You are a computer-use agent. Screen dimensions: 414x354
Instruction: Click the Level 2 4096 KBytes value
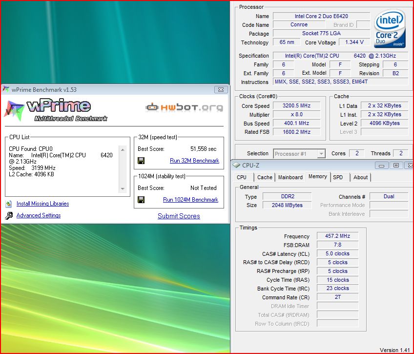coord(384,123)
